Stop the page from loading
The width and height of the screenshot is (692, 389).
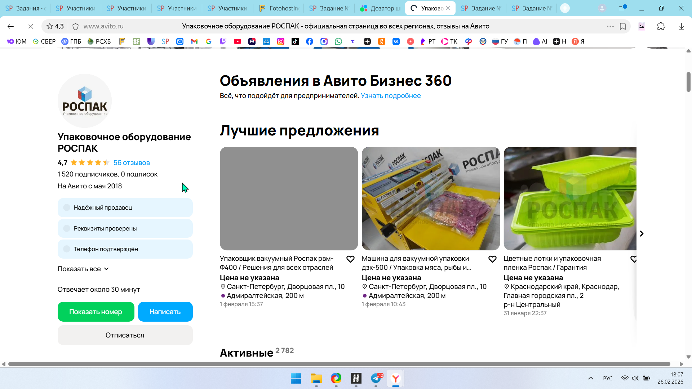pyautogui.click(x=31, y=26)
